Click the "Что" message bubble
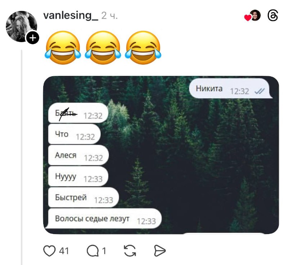The height and width of the screenshot is (265, 288). (x=74, y=135)
